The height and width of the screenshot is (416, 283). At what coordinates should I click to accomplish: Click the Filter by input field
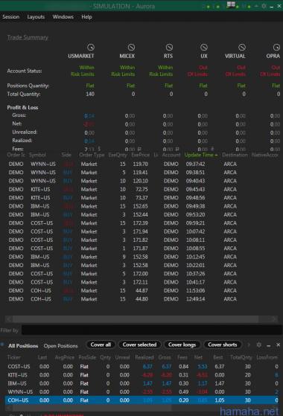click(152, 330)
